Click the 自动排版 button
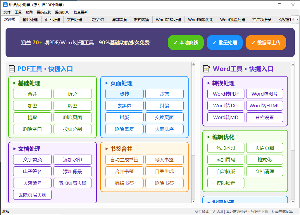This screenshot has height=215, width=300. click(x=226, y=171)
